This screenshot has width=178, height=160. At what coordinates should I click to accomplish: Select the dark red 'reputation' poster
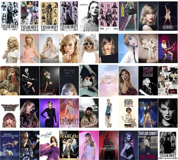click(x=109, y=145)
